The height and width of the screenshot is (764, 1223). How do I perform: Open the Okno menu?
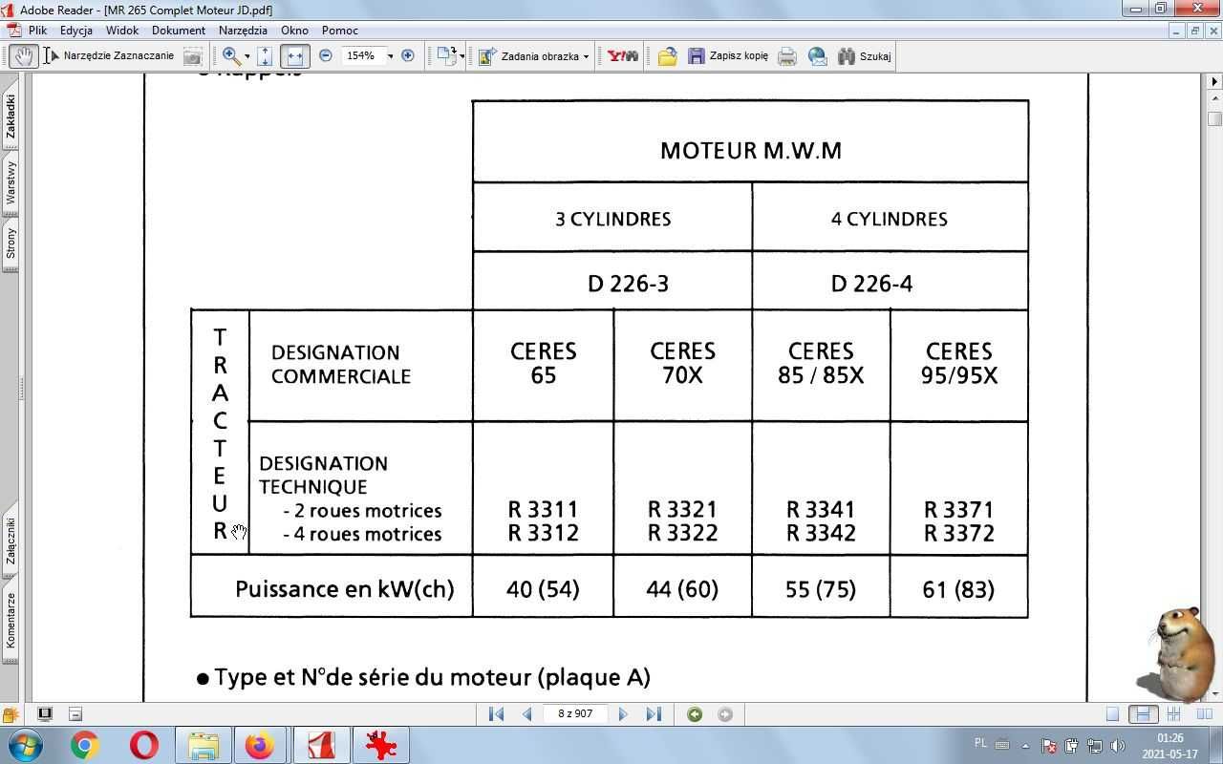tap(294, 30)
